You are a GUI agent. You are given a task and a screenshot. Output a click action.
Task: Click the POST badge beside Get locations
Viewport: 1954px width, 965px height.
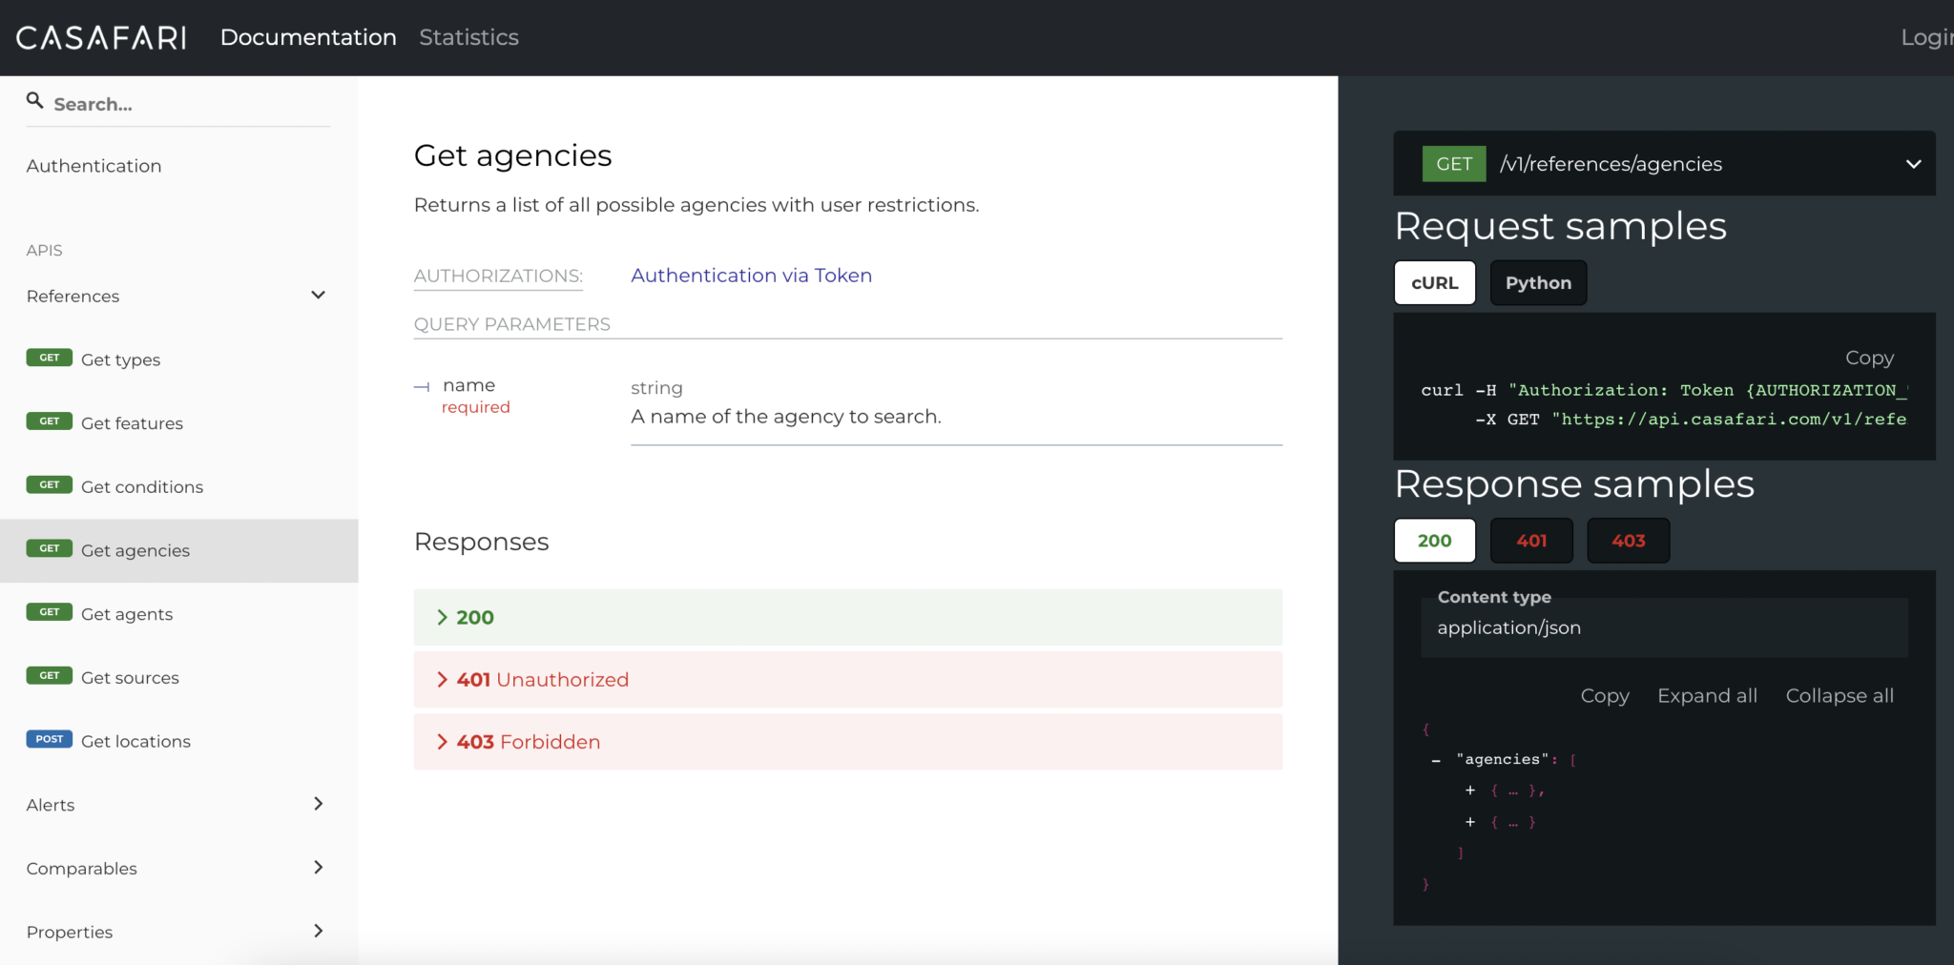(x=49, y=738)
